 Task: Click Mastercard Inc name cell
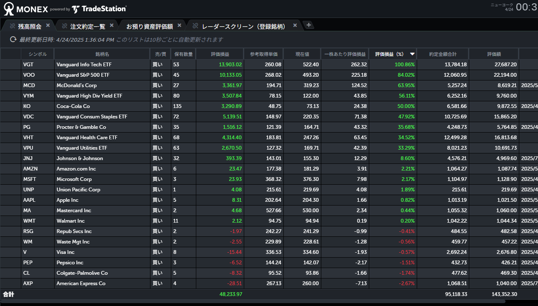[x=102, y=211]
